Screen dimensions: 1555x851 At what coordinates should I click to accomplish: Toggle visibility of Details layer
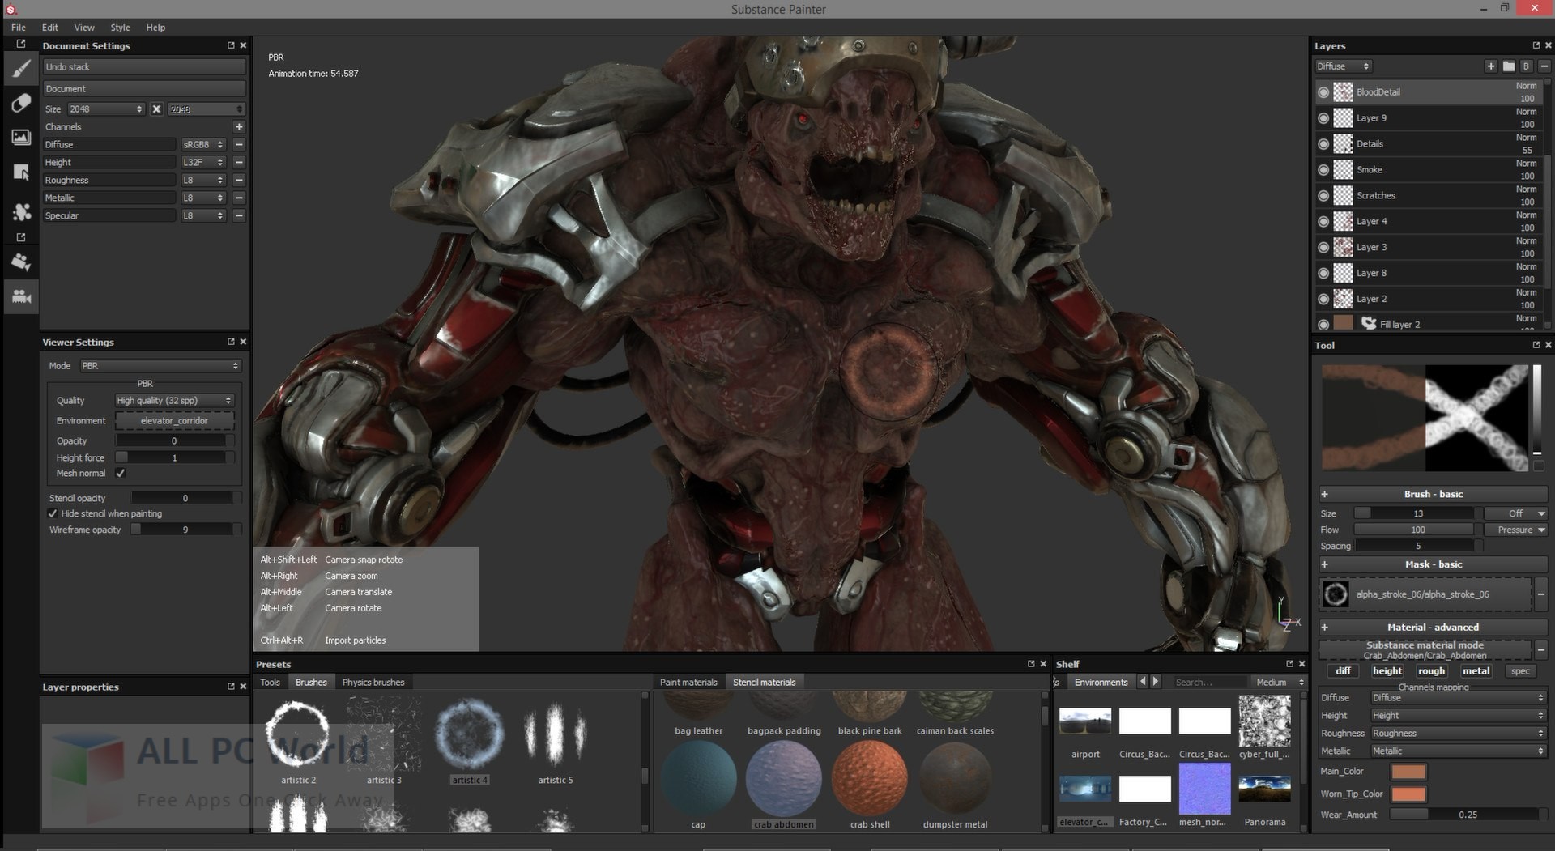point(1323,144)
